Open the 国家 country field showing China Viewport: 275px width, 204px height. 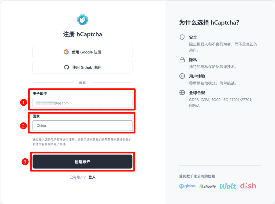82,126
